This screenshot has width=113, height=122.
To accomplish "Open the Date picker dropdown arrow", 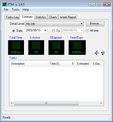I will click(x=45, y=31).
